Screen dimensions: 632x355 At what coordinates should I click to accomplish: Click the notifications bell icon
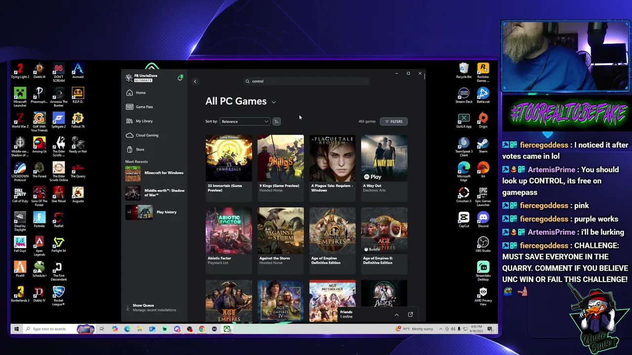[x=180, y=78]
